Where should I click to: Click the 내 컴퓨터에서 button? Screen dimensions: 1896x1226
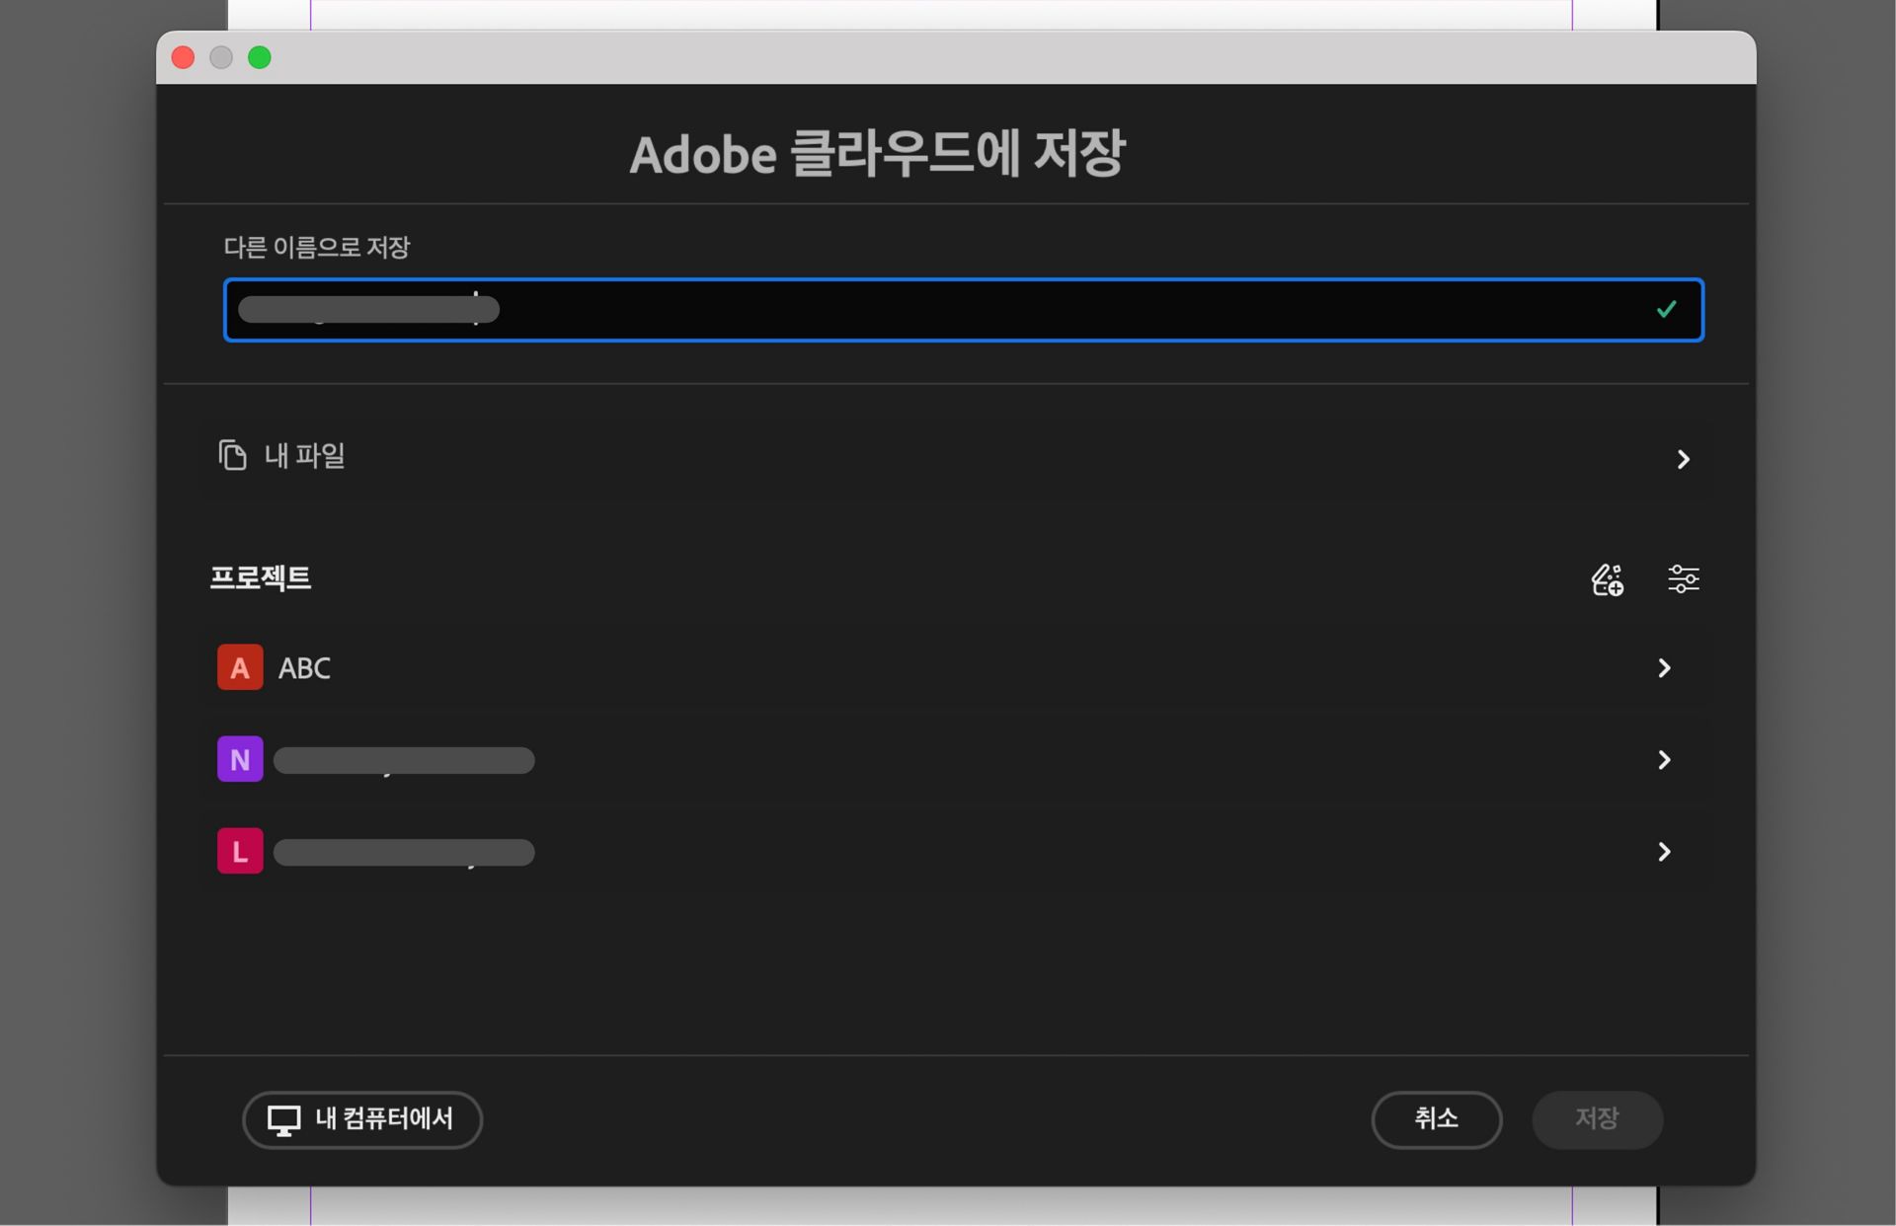pos(361,1120)
